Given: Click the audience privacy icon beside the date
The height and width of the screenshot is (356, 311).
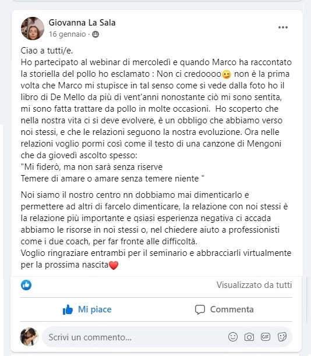Looking at the screenshot, I should tap(96, 34).
